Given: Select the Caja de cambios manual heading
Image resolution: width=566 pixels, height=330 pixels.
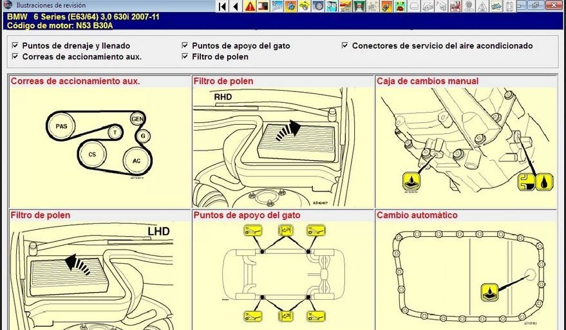Looking at the screenshot, I should point(428,81).
